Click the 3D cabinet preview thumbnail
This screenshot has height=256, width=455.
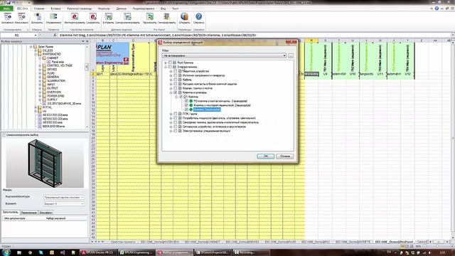(45, 164)
